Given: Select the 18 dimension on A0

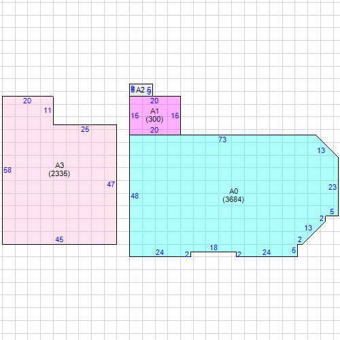Looking at the screenshot, I should coord(214,248).
